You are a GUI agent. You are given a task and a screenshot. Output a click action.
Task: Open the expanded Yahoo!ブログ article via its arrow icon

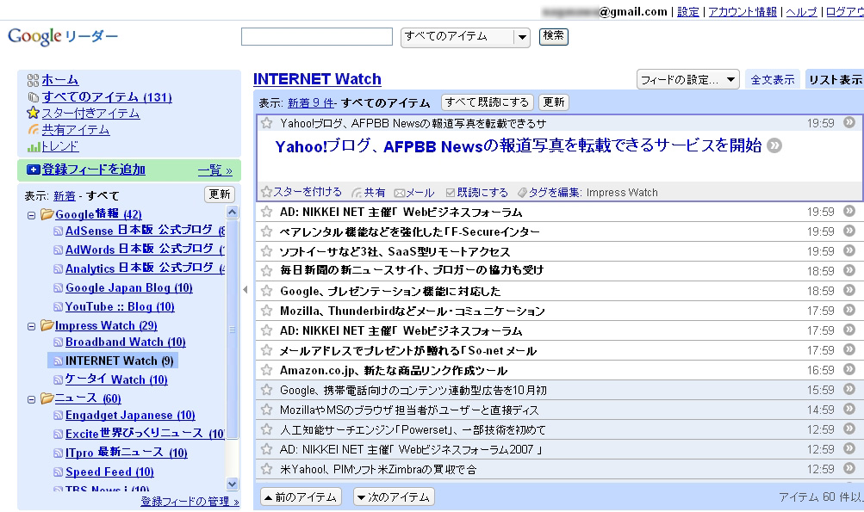[774, 146]
